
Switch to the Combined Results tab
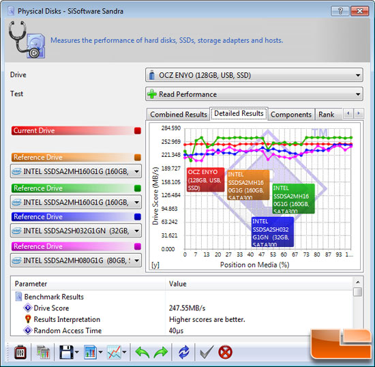pos(178,115)
